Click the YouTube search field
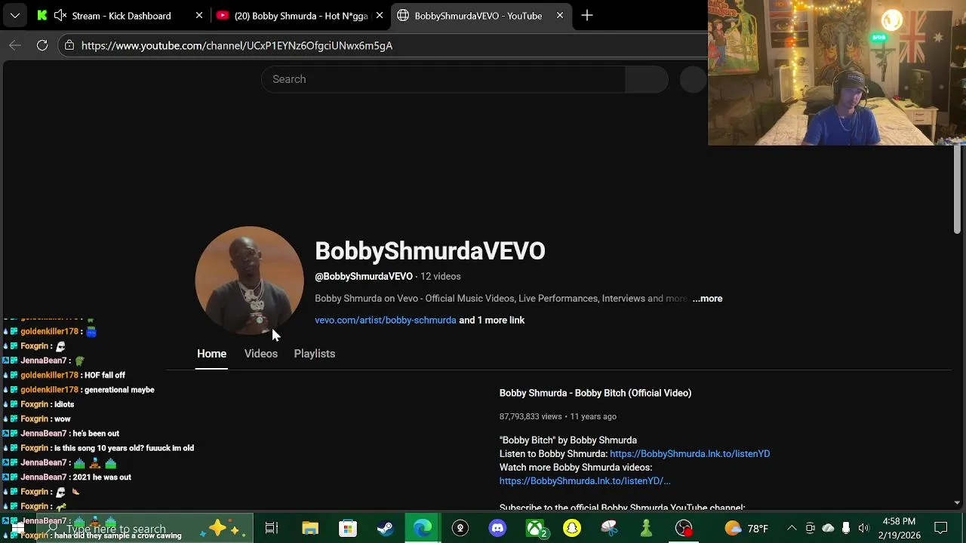This screenshot has width=966, height=543. point(443,79)
